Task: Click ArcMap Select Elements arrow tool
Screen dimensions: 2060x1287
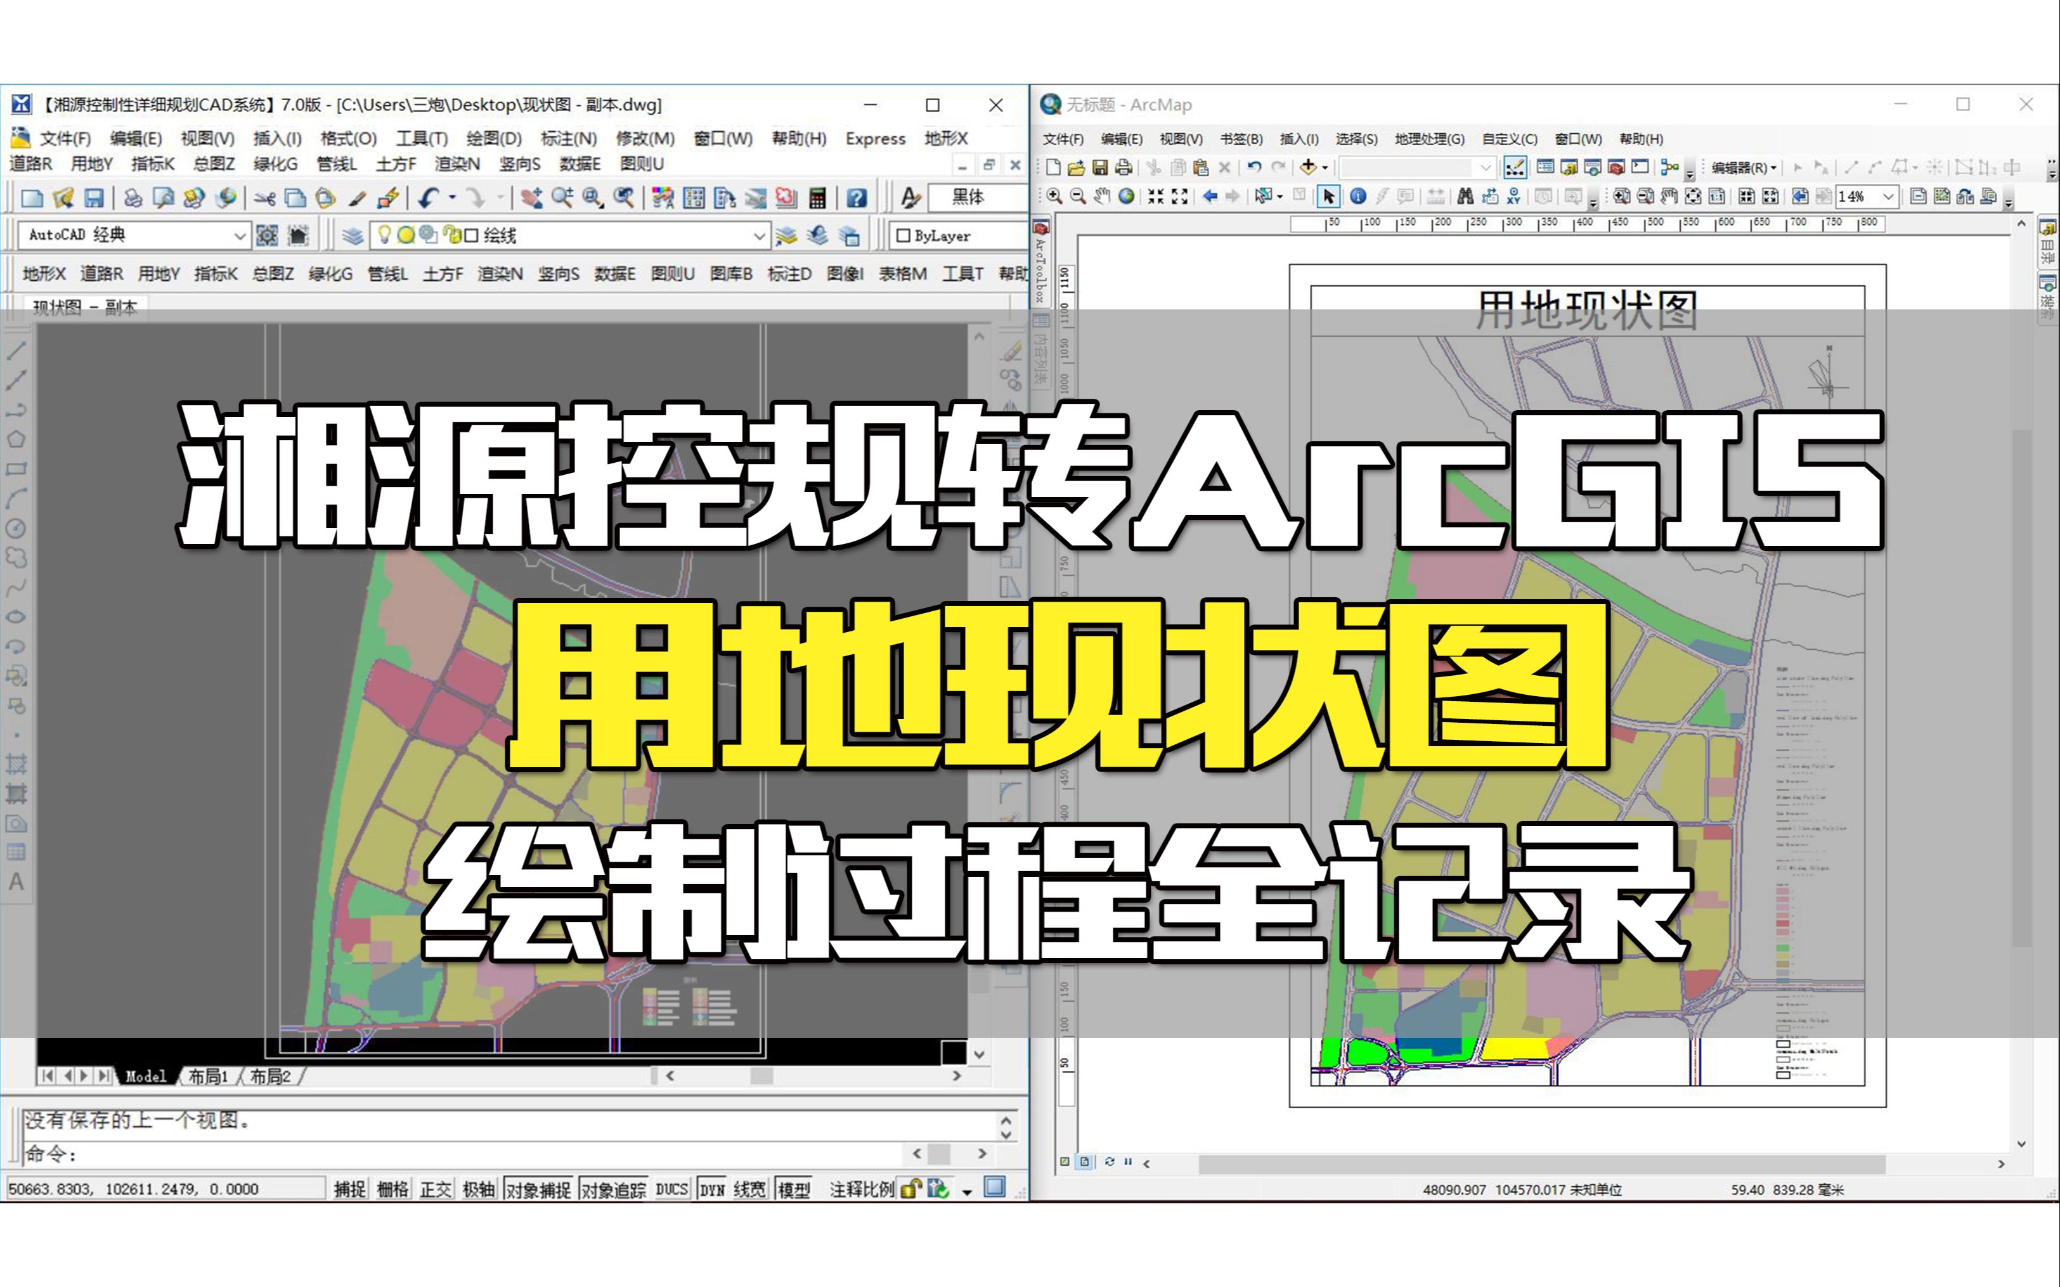Action: (1328, 197)
